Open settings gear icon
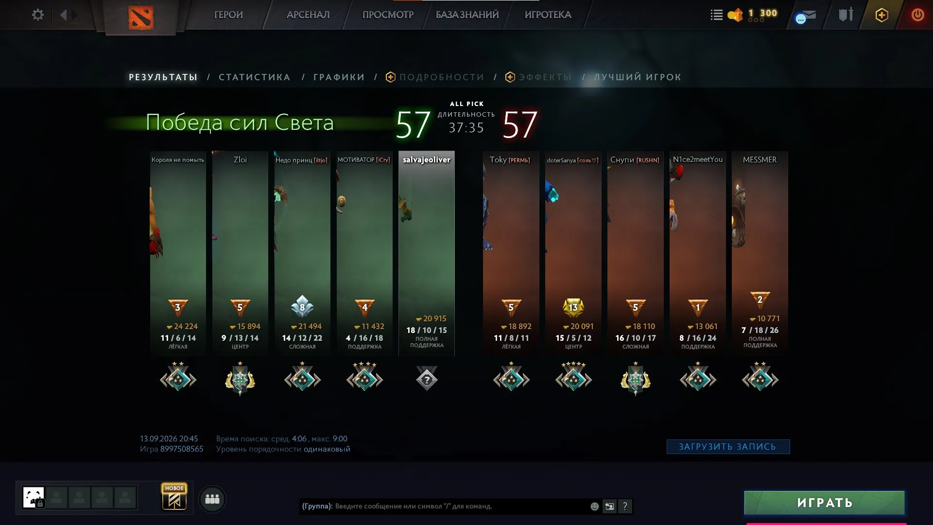Screen dimensions: 933x525 pos(37,15)
